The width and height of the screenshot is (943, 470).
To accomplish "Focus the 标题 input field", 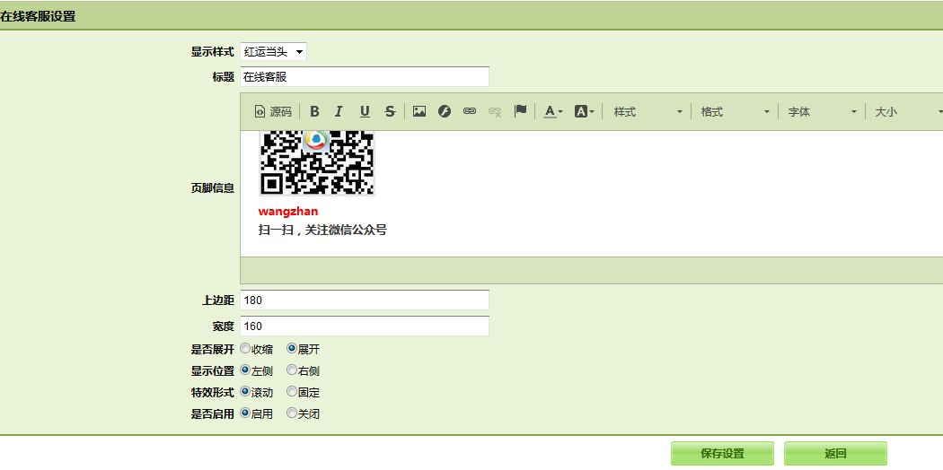I will [365, 77].
